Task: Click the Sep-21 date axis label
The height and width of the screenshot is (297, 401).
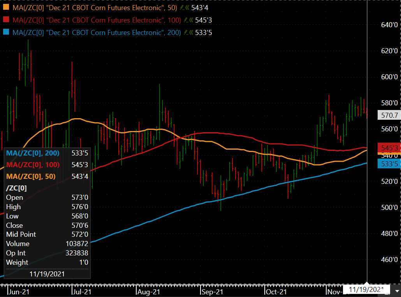Action: click(212, 292)
